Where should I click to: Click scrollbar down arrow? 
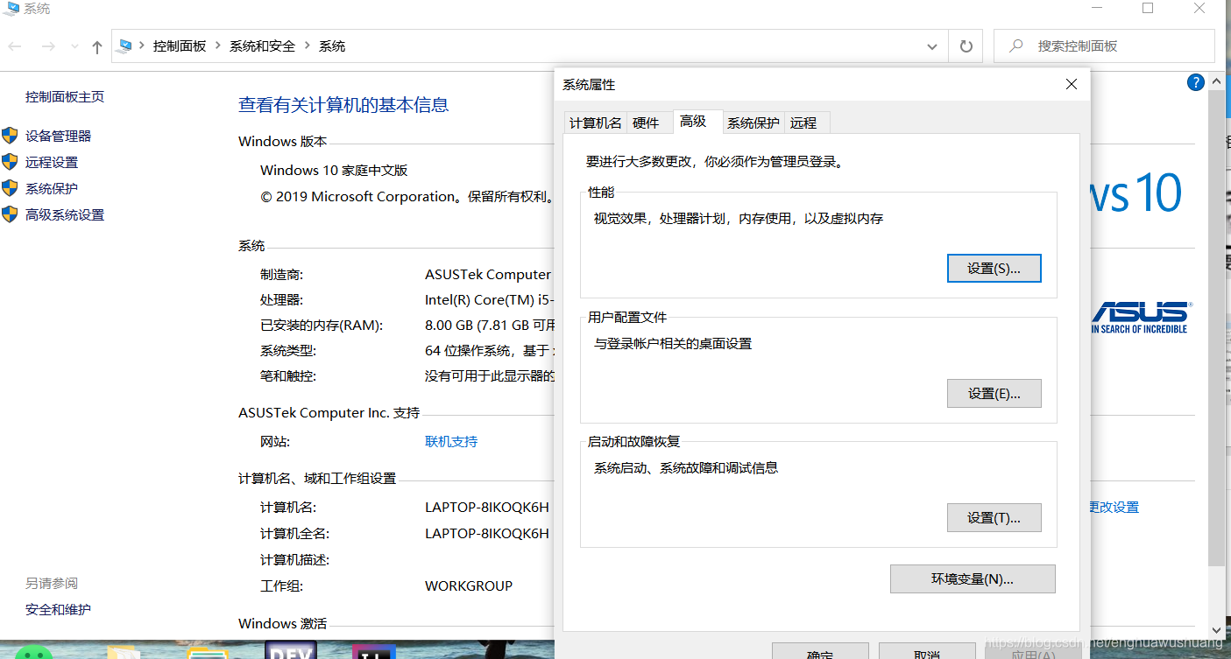click(1217, 629)
